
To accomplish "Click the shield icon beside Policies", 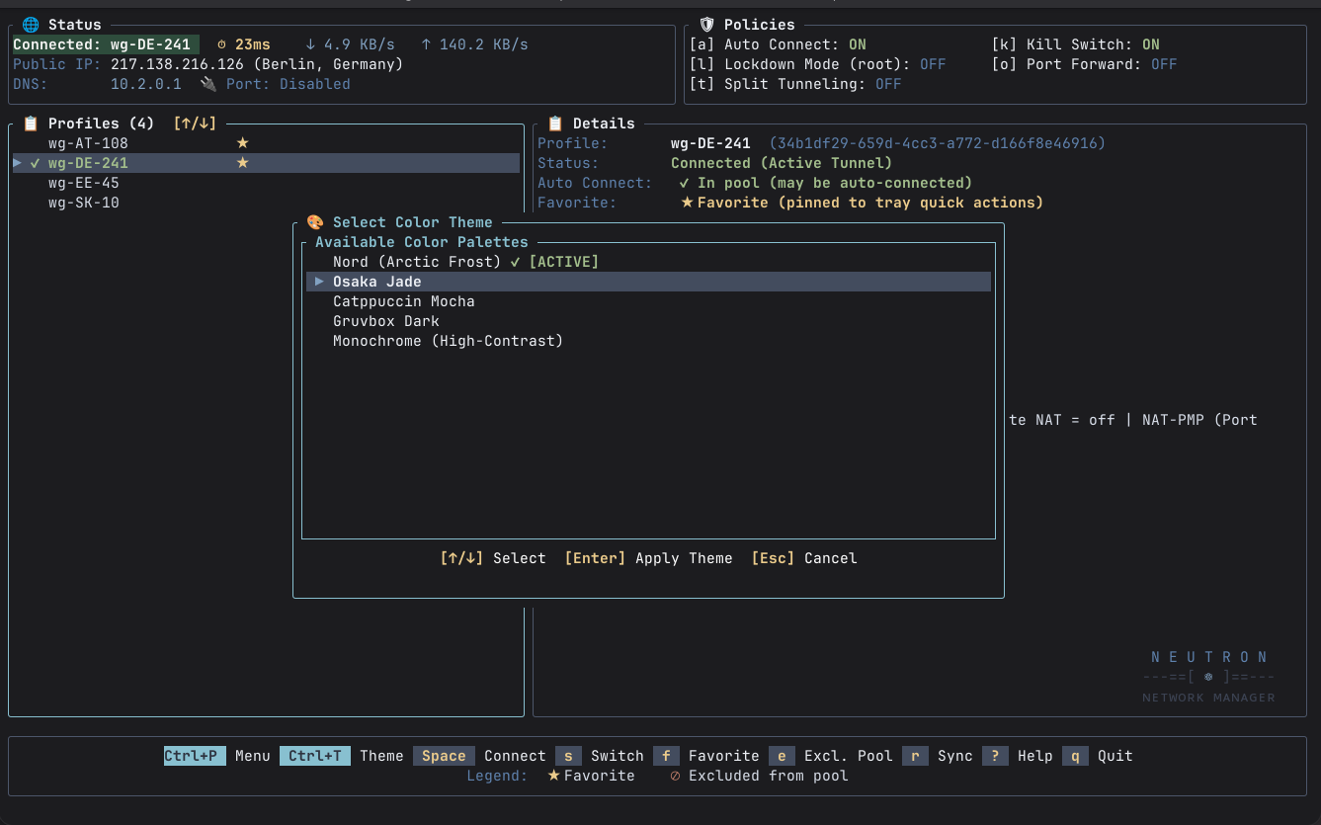I will (706, 25).
